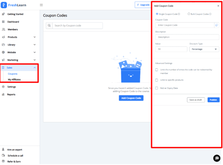Screen dimensions: 223x165
Task: Go to Dashboard menu item
Action: pos(13,22)
